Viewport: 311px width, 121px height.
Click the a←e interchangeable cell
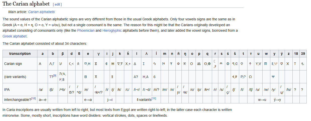[x=42, y=100]
